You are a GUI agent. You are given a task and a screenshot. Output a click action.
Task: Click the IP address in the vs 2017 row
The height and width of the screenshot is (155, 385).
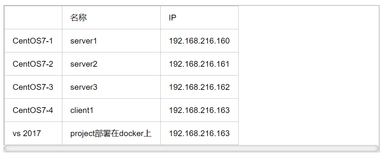(x=199, y=133)
